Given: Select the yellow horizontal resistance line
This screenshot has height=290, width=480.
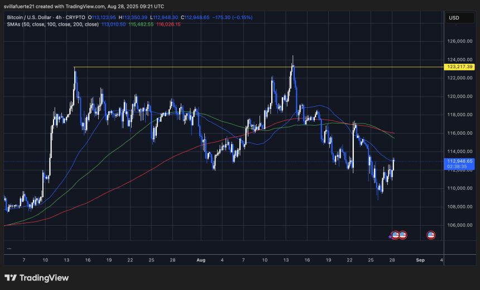Looking at the screenshot, I should pyautogui.click(x=223, y=67).
